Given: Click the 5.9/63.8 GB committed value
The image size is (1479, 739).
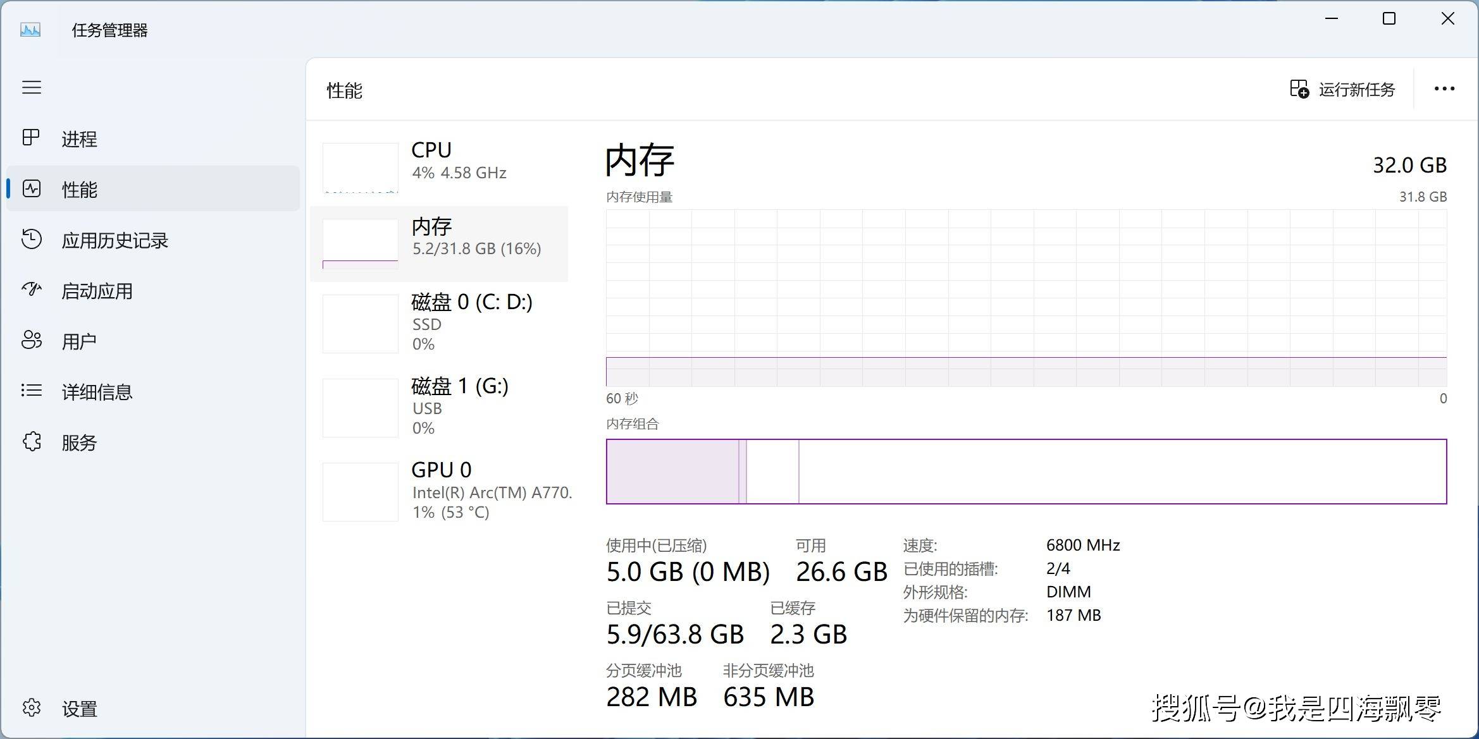Looking at the screenshot, I should [675, 635].
